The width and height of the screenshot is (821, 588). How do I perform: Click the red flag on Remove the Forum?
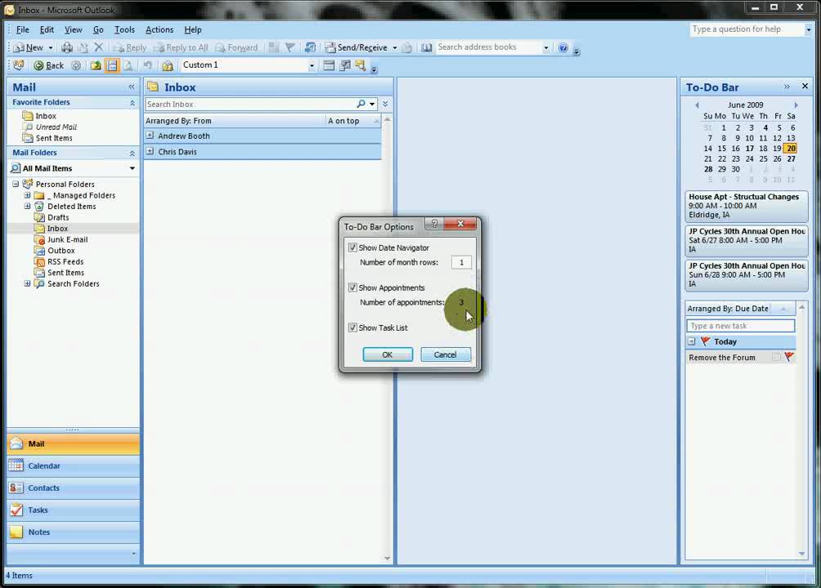pyautogui.click(x=789, y=357)
